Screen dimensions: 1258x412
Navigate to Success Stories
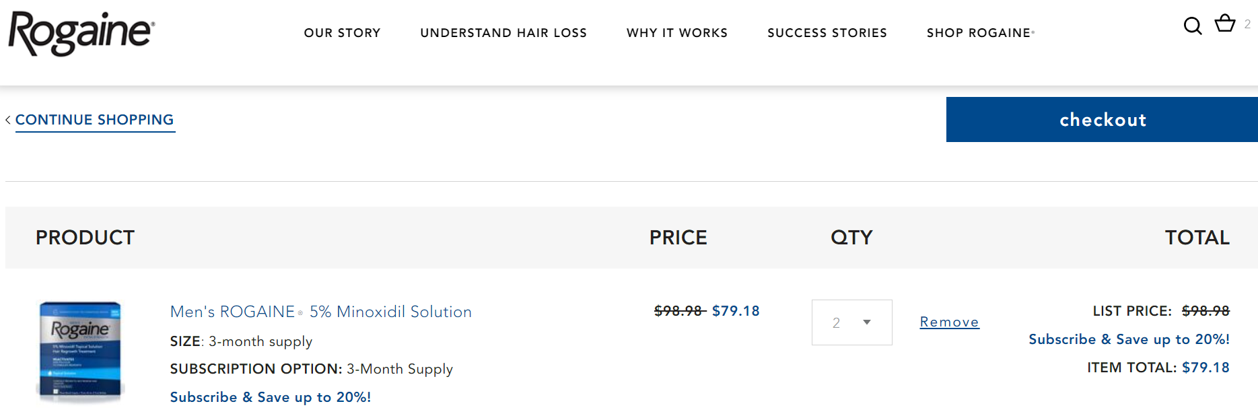pyautogui.click(x=827, y=33)
